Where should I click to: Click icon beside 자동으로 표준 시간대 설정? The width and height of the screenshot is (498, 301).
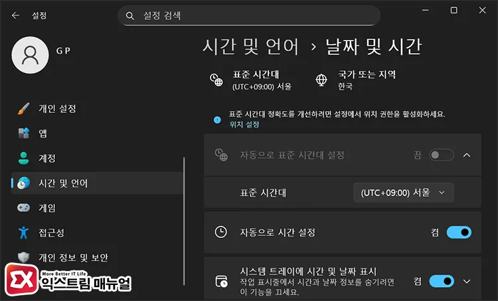(221, 155)
